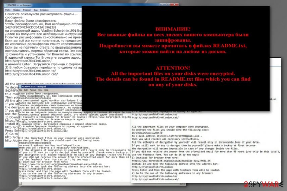Open View menu in README1.txt Notepad
The image size is (287, 191).
coord(40,90)
